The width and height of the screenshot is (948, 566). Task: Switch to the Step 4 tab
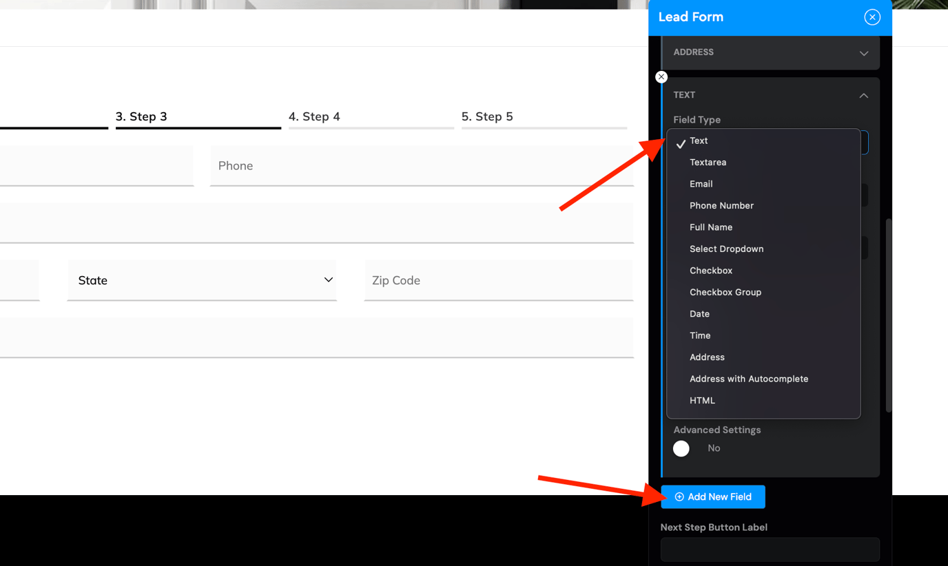click(314, 116)
